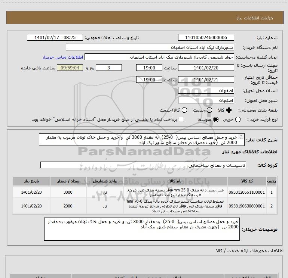The height and width of the screenshot is (278, 288).
Task: Click the delivery city field اصفهان
Action: (206, 100)
